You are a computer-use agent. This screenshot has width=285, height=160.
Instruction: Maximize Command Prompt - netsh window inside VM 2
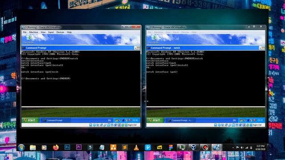[x=263, y=48]
